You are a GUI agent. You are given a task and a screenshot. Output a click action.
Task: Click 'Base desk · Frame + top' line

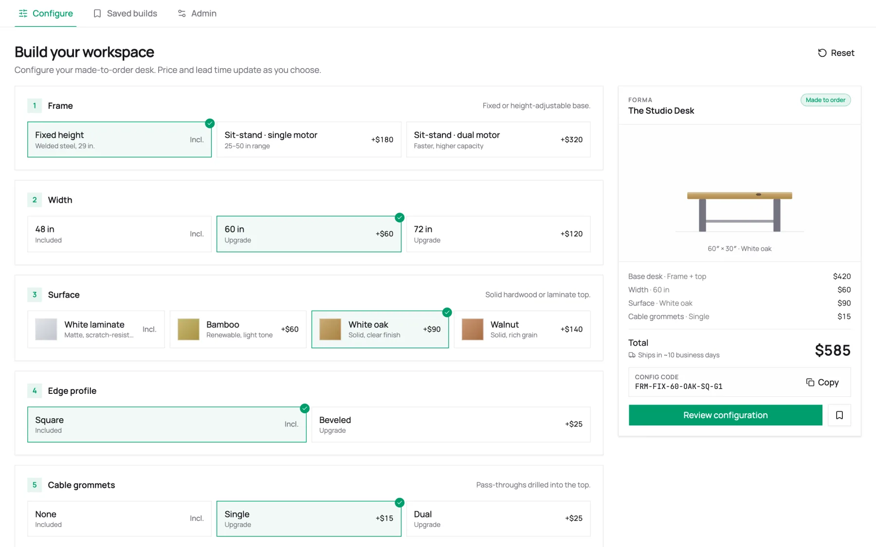tap(739, 276)
